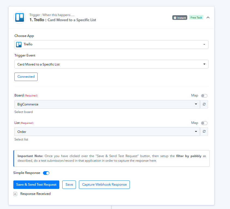Toggle the Map switch for List

tap(204, 123)
